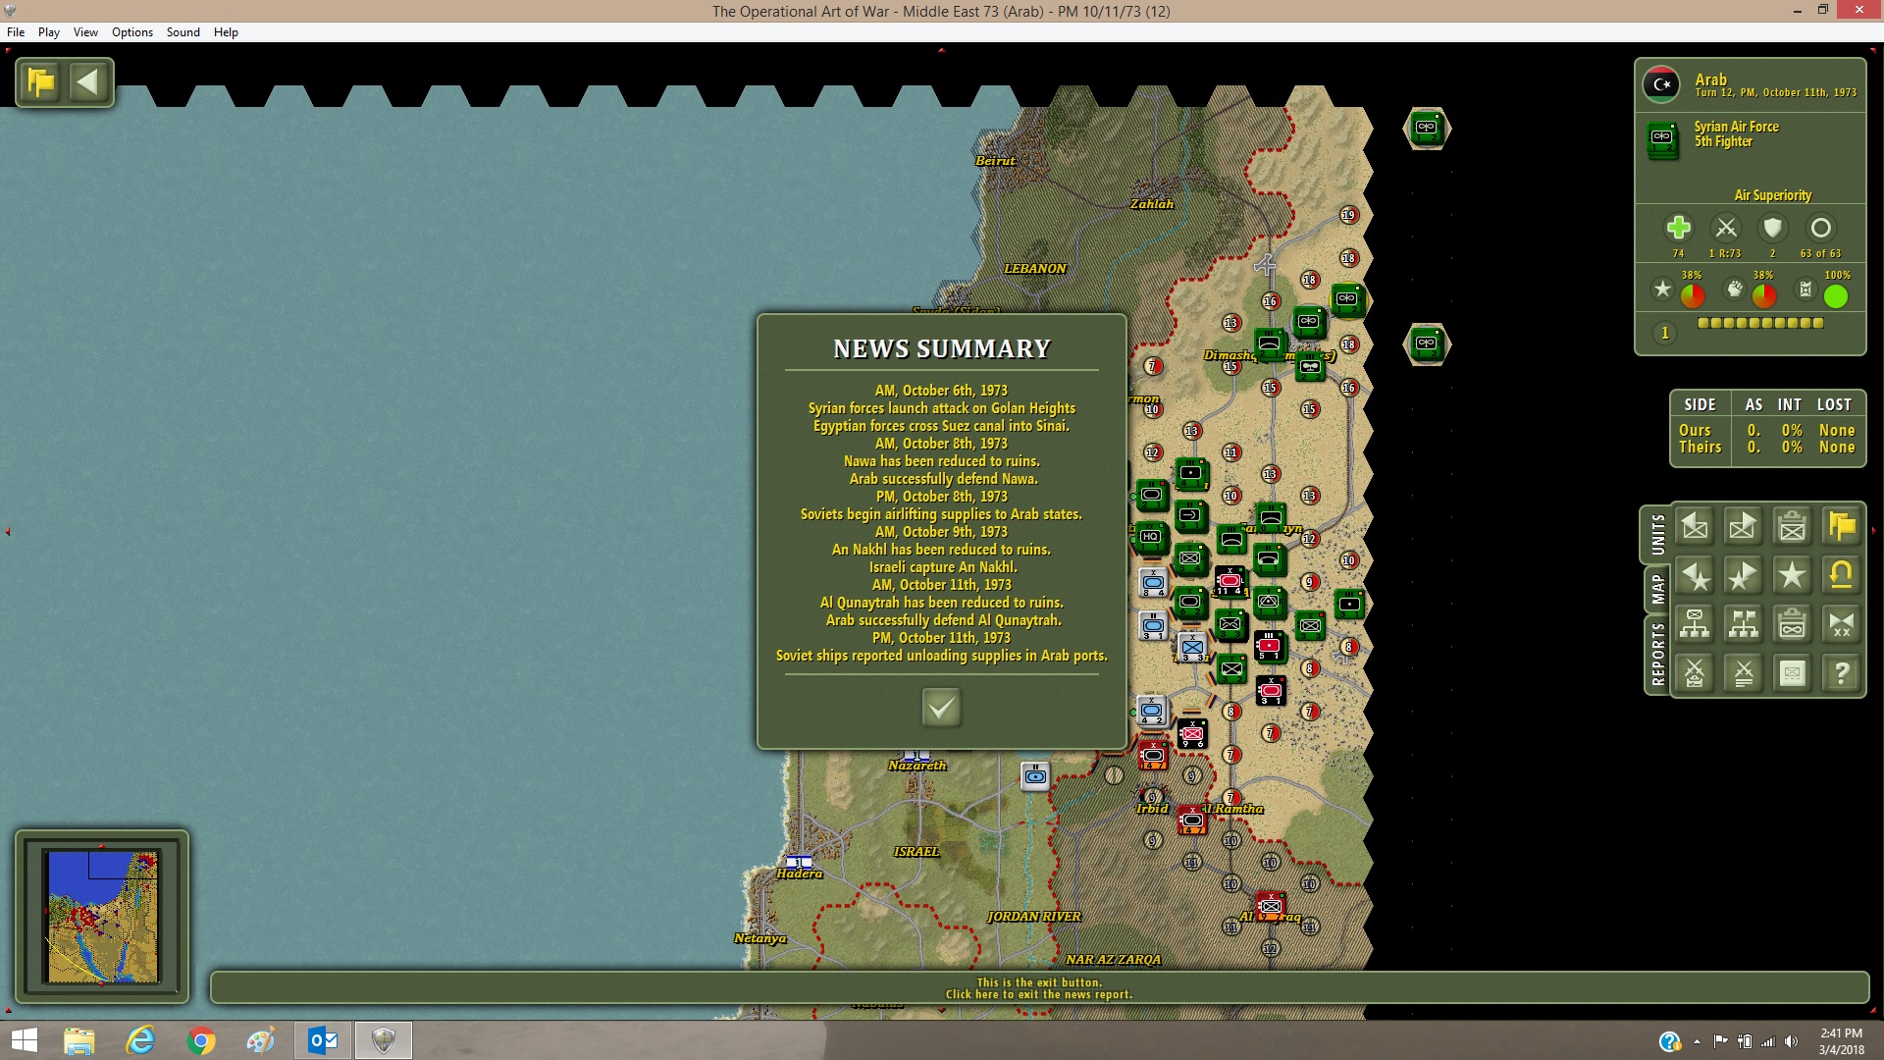This screenshot has height=1060, width=1884.
Task: Click the divide unit XX icon
Action: pyautogui.click(x=1841, y=624)
